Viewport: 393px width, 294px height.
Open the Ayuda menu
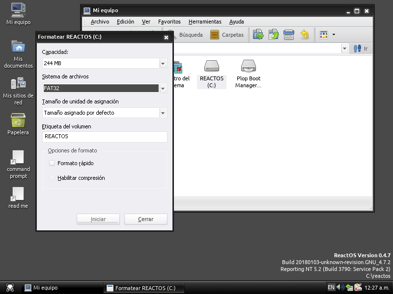[x=236, y=22]
